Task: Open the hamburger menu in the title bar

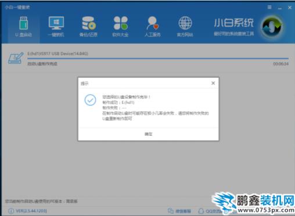Action: click(x=269, y=8)
